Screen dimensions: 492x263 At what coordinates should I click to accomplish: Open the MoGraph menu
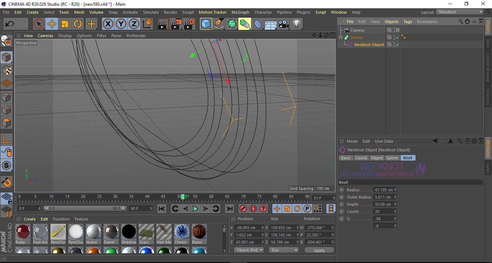click(240, 12)
